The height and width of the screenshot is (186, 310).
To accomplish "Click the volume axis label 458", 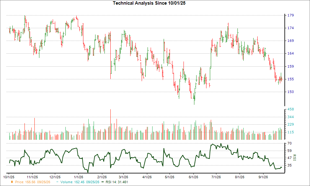I will pos(290,109).
